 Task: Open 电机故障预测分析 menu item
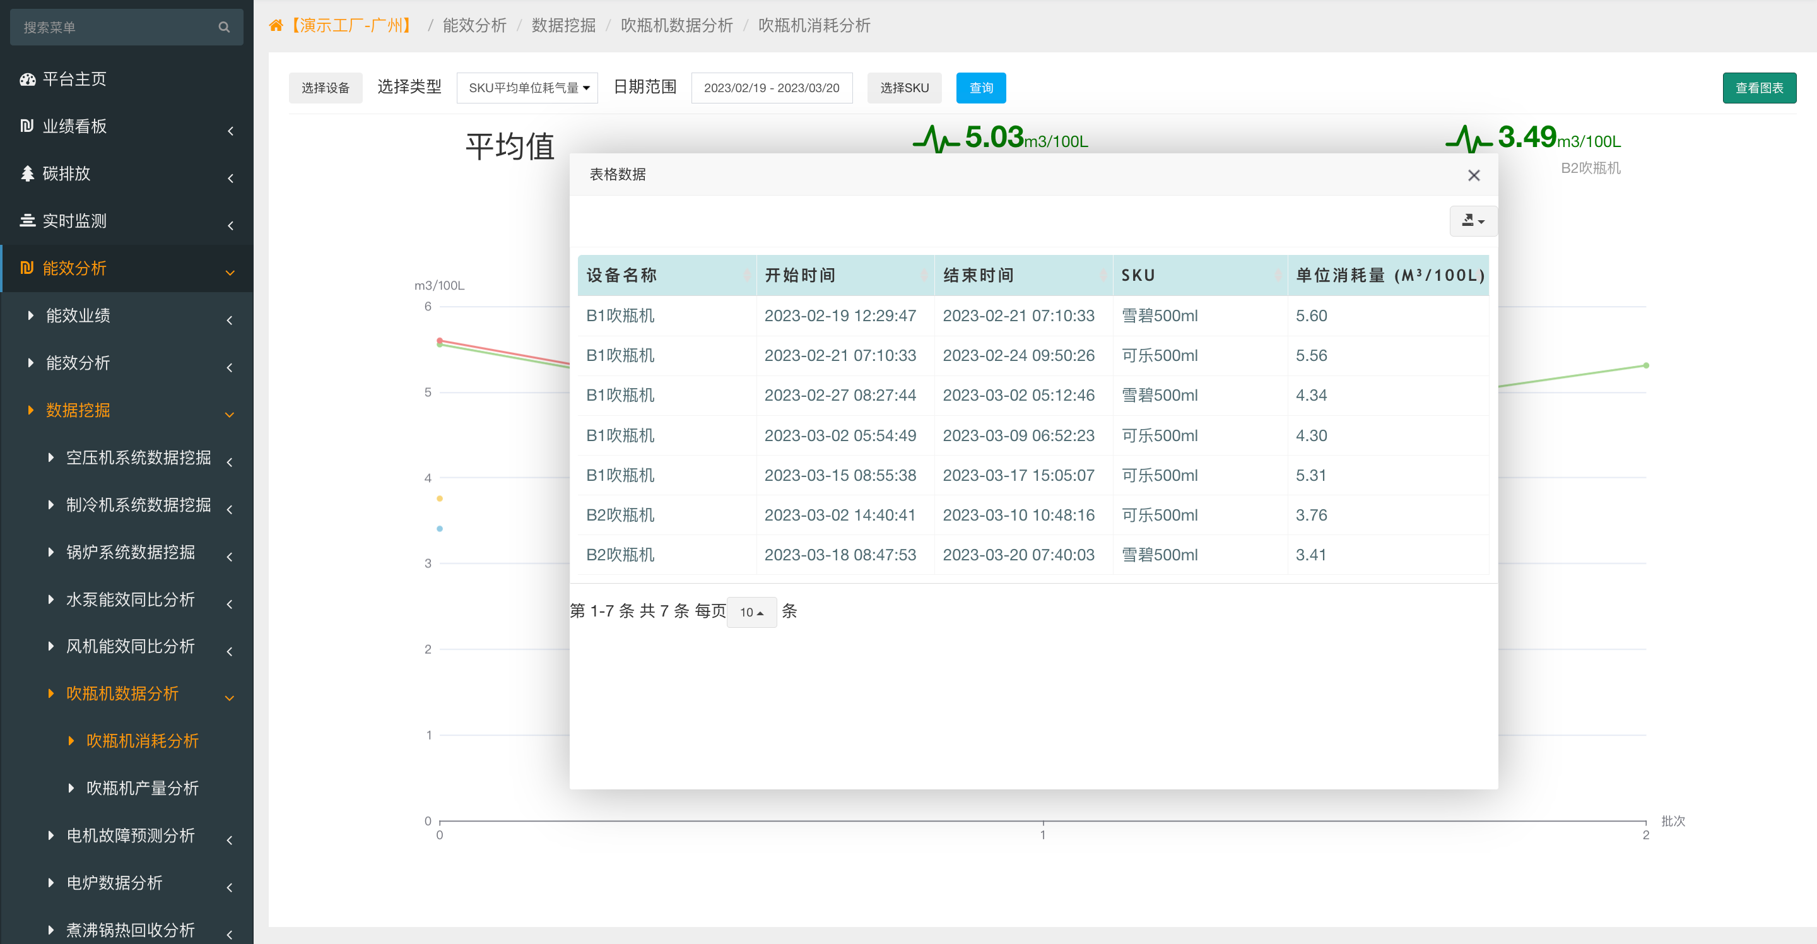131,835
